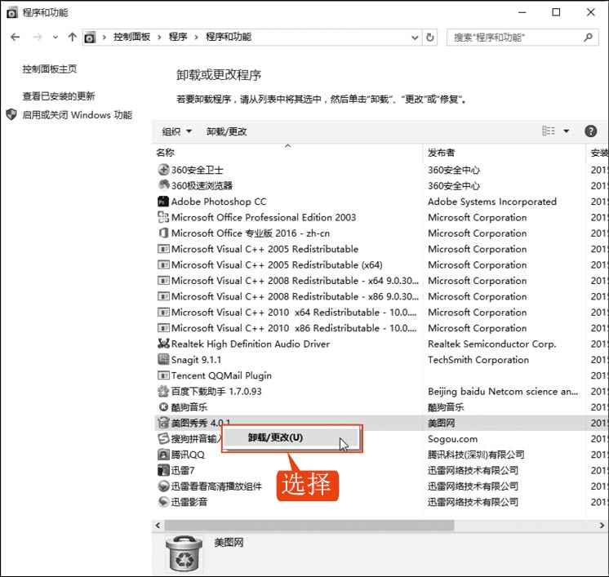Expand the chevron before 控制面板 breadcrumb
609x577 pixels.
pos(104,38)
